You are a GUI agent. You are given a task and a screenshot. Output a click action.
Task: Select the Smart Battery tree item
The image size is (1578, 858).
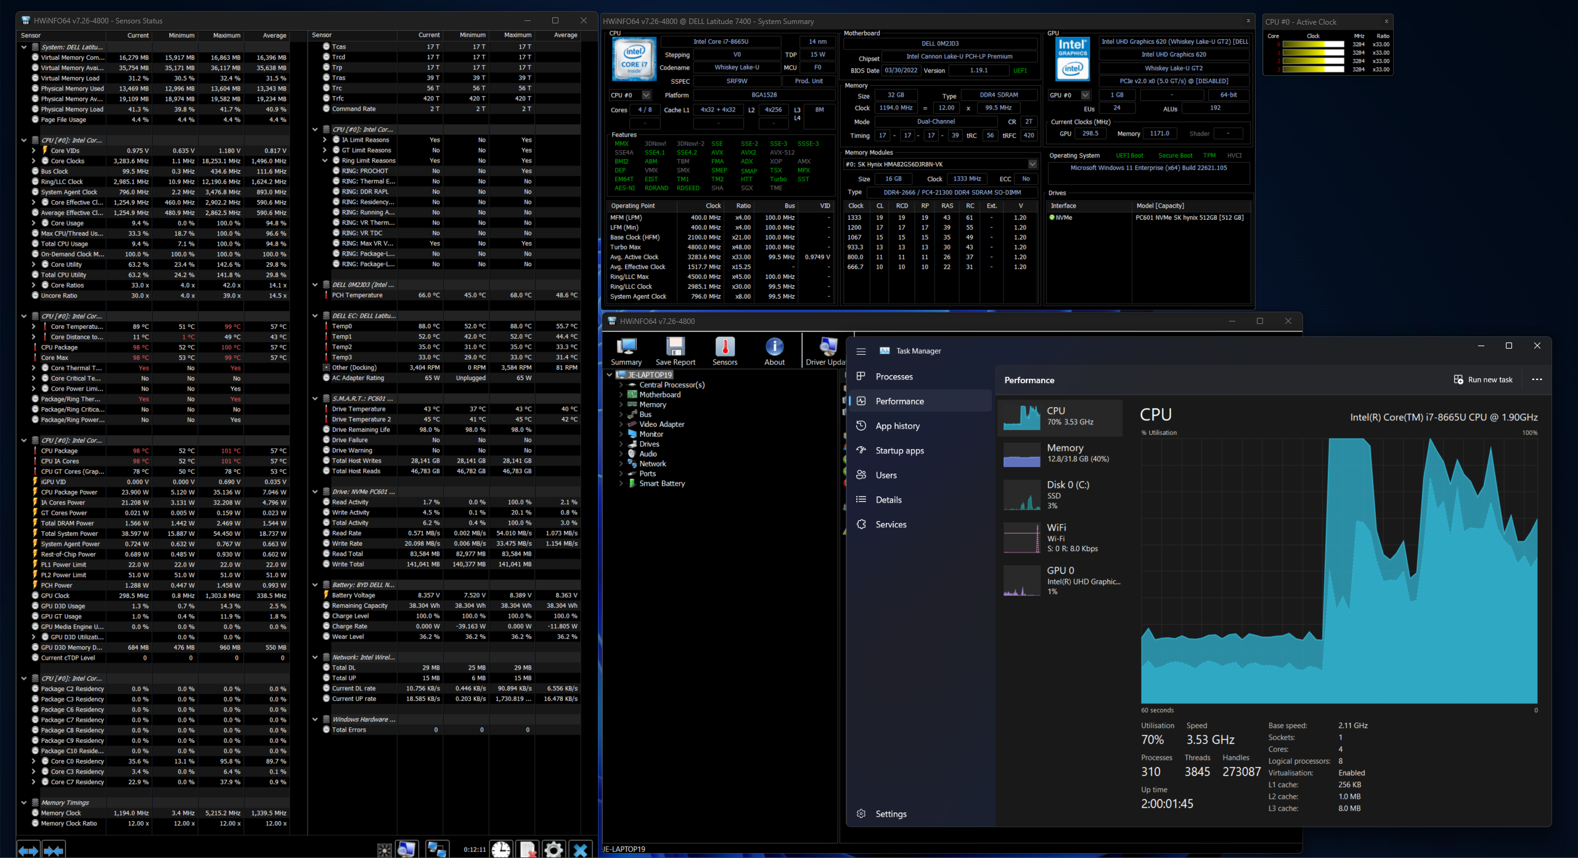coord(662,484)
